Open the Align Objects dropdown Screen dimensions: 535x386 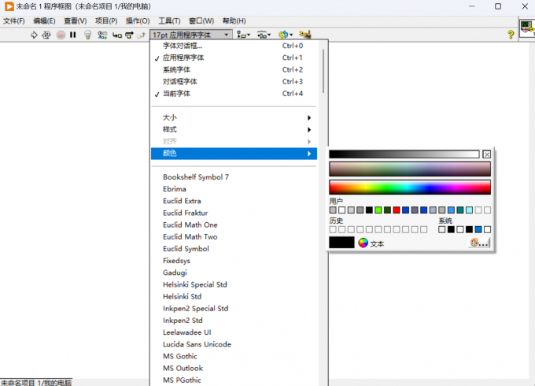(x=243, y=35)
